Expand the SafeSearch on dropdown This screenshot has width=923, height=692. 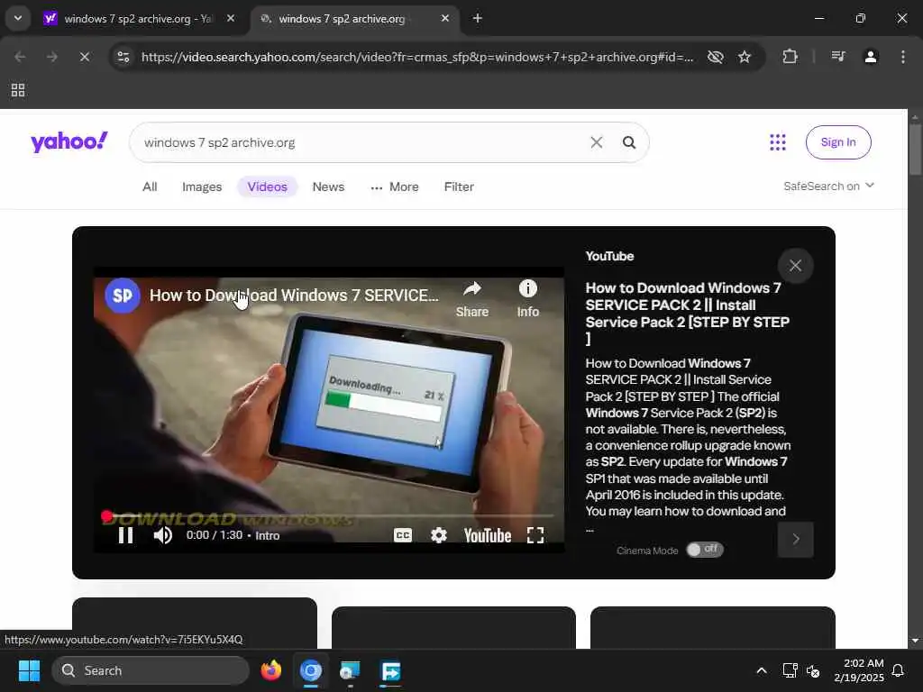(x=829, y=186)
